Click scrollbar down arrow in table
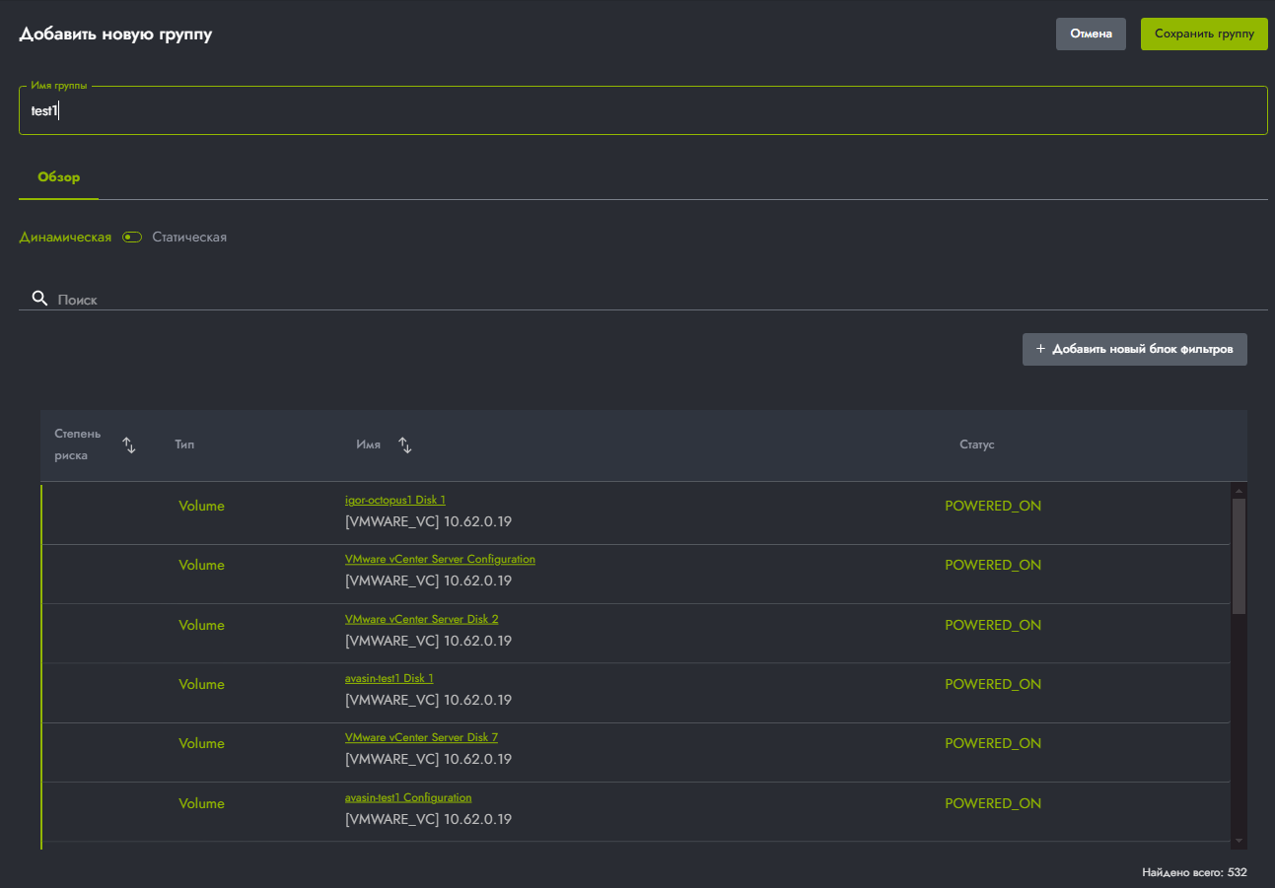This screenshot has height=888, width=1275. (1240, 841)
